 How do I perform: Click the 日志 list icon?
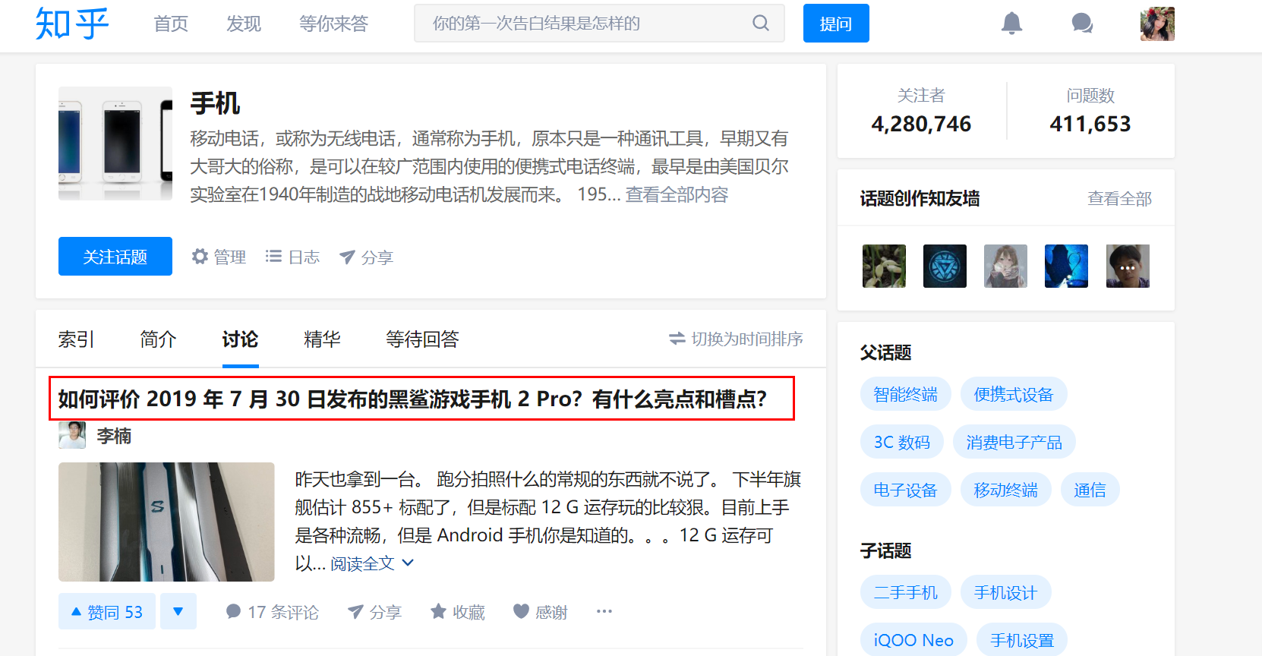pos(273,257)
